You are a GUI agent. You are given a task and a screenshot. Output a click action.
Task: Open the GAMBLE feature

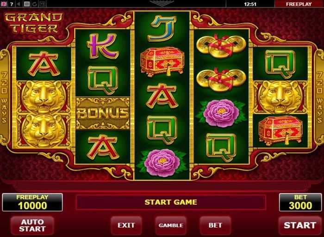(171, 225)
